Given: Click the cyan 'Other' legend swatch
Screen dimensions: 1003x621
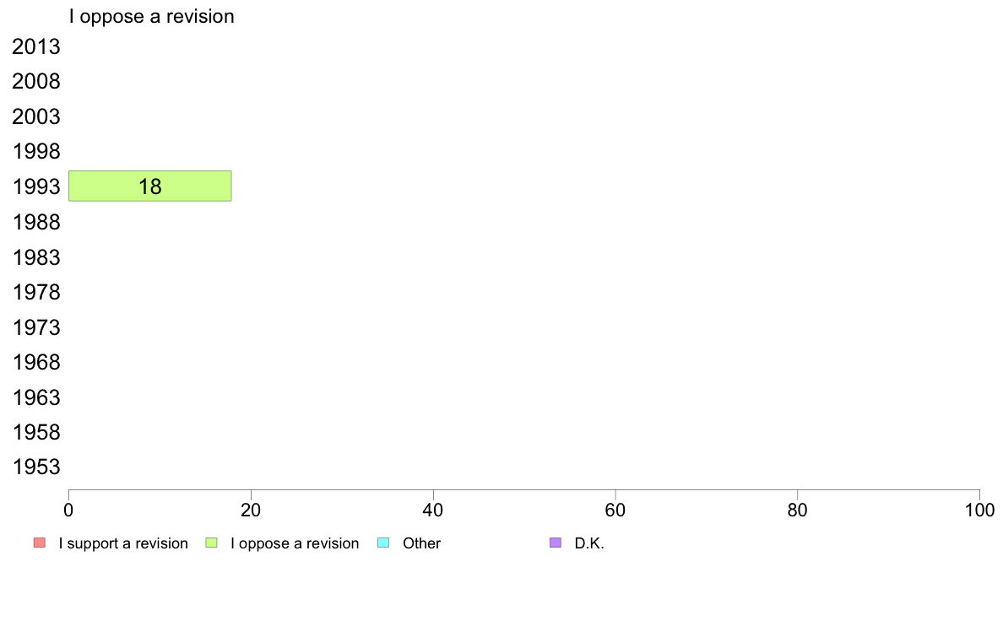Looking at the screenshot, I should click(x=383, y=543).
